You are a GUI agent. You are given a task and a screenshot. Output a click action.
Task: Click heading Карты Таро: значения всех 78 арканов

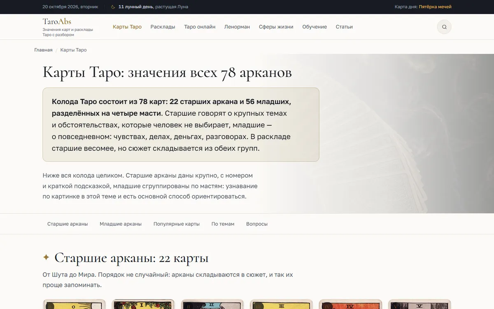167,73
